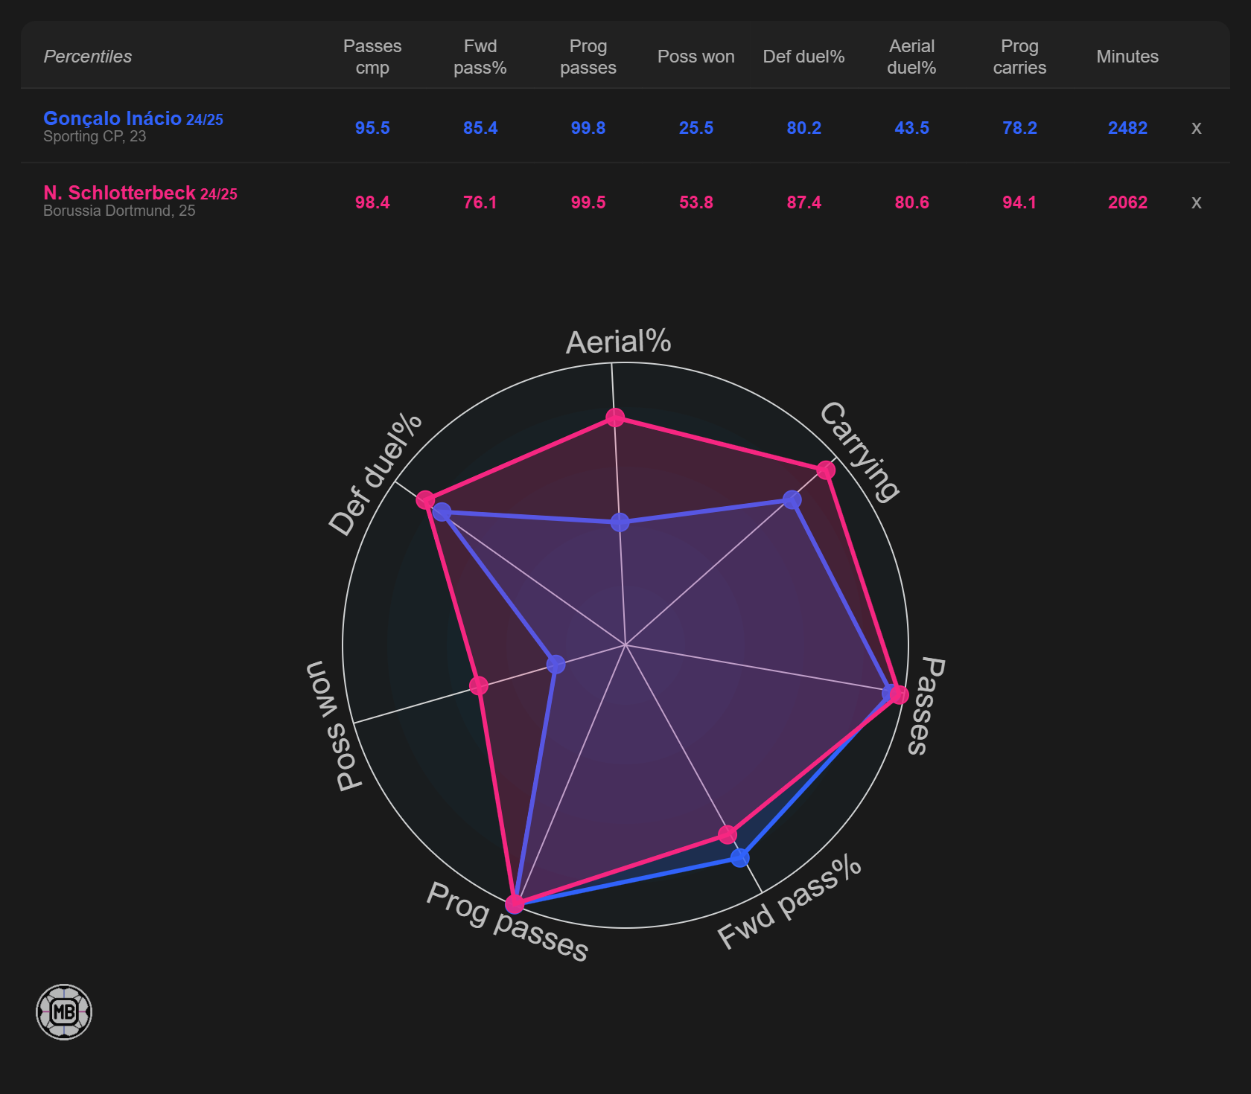Remove N. Schlotterbeck row with its x

pyautogui.click(x=1196, y=202)
